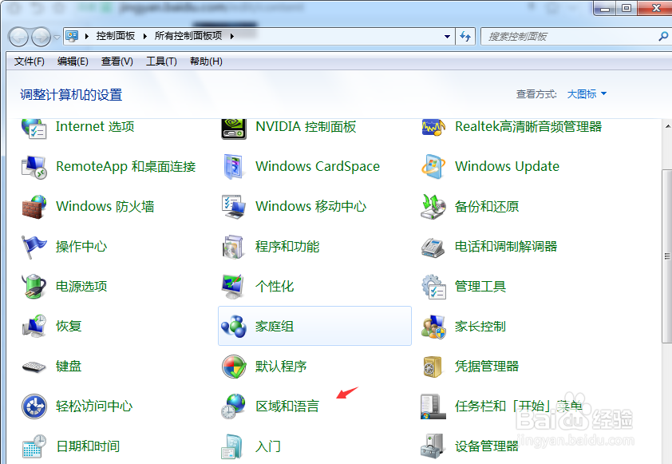The height and width of the screenshot is (464, 672).
Task: Open the Windows Update text link
Action: pos(507,166)
